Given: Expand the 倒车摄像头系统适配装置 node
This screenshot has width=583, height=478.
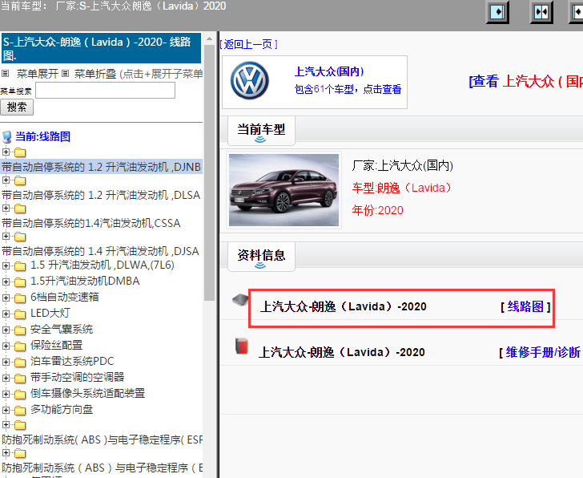Looking at the screenshot, I should point(6,394).
